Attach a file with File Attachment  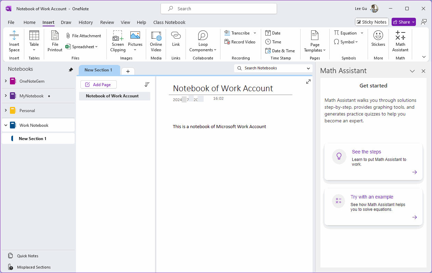[x=84, y=36]
